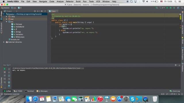Open the Database side tab on right edge

(183, 67)
